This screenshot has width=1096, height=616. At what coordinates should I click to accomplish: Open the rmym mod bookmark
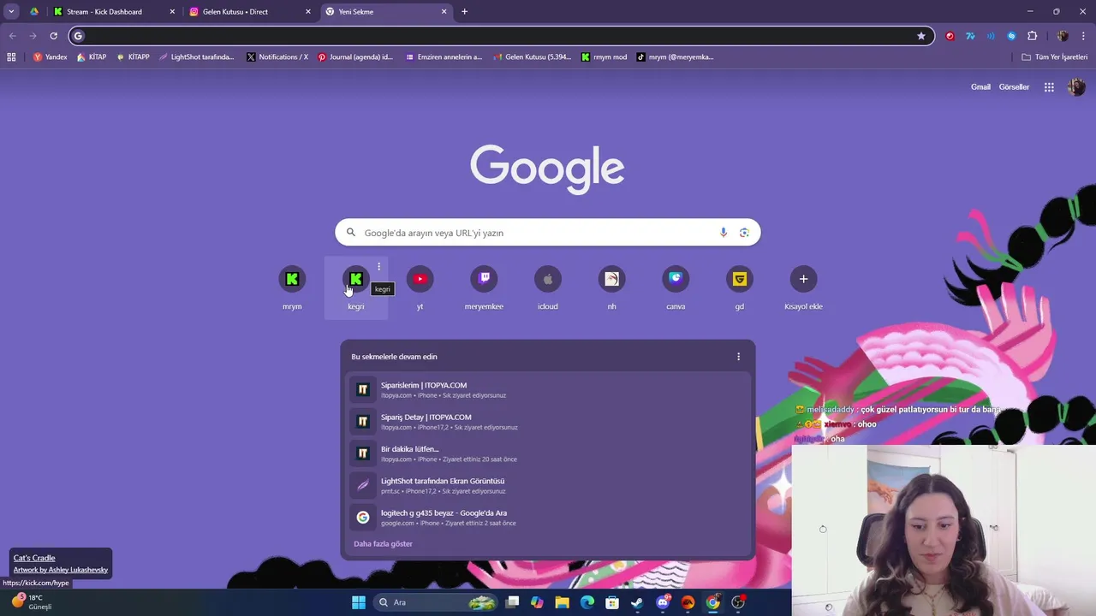605,57
